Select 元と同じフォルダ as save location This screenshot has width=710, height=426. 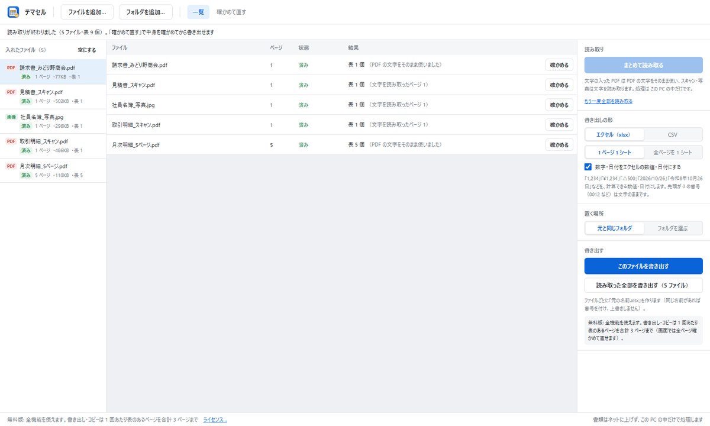tap(614, 228)
